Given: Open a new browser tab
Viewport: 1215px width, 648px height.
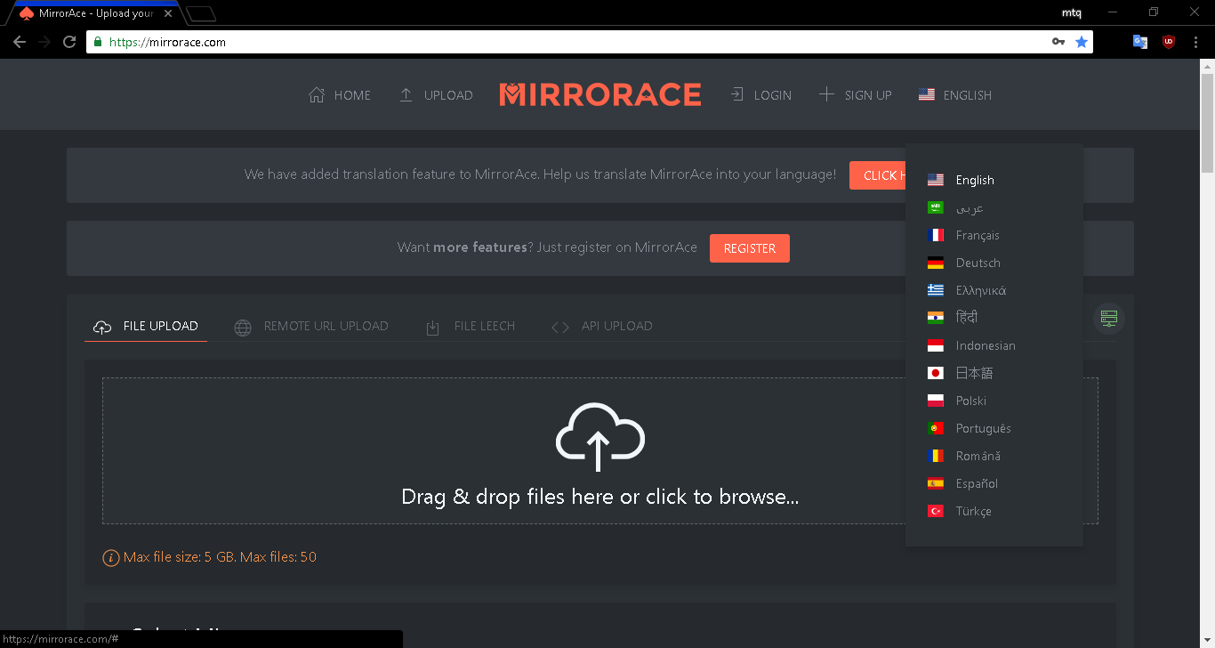Looking at the screenshot, I should pos(202,13).
